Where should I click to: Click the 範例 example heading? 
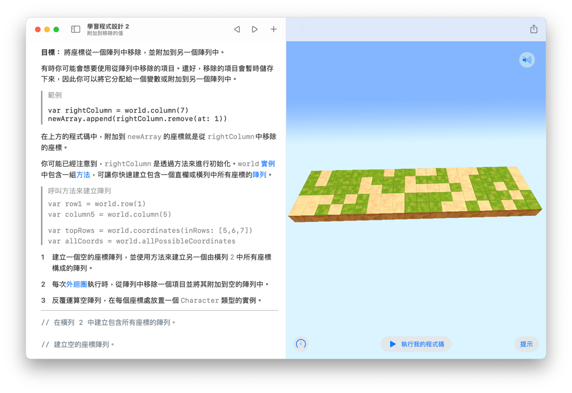pyautogui.click(x=55, y=95)
